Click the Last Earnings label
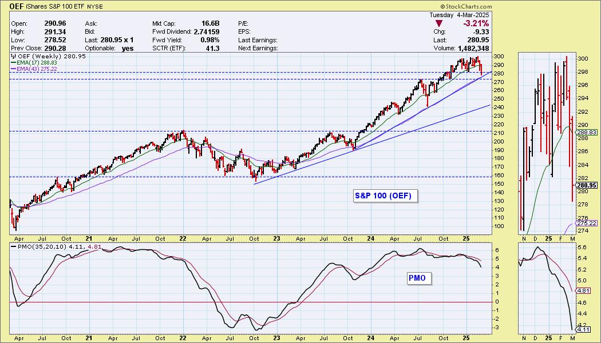The width and height of the screenshot is (601, 343). tap(258, 40)
